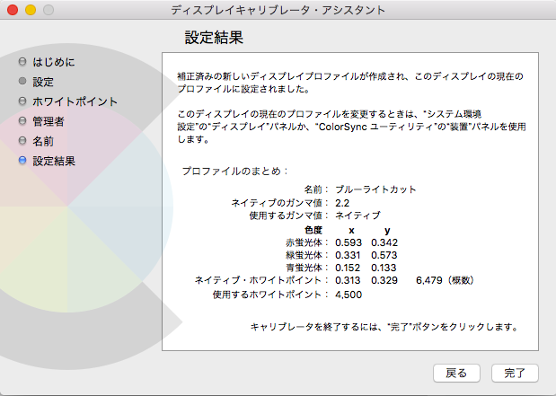This screenshot has height=396, width=556.
Task: Minimize the window with yellow button
Action: 31,10
